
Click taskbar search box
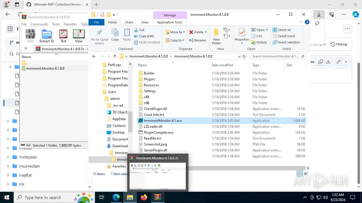coord(54,197)
